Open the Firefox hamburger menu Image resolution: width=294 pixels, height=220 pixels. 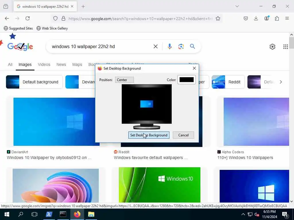pyautogui.click(x=287, y=18)
